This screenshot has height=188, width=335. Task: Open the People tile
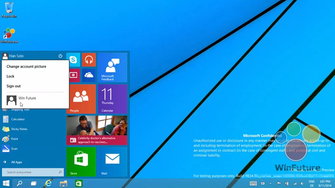pos(81,98)
